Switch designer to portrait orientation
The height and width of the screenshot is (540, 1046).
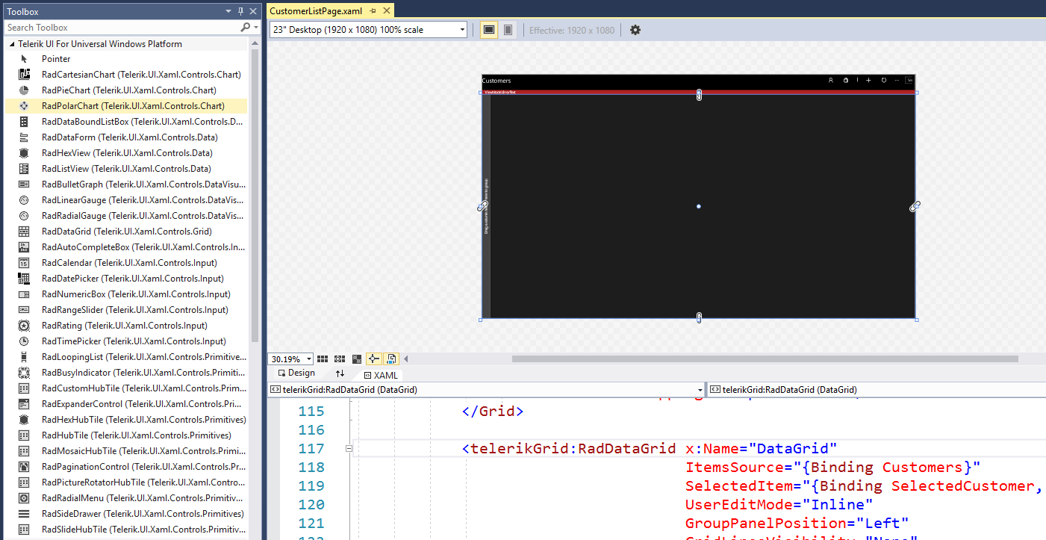pyautogui.click(x=508, y=30)
